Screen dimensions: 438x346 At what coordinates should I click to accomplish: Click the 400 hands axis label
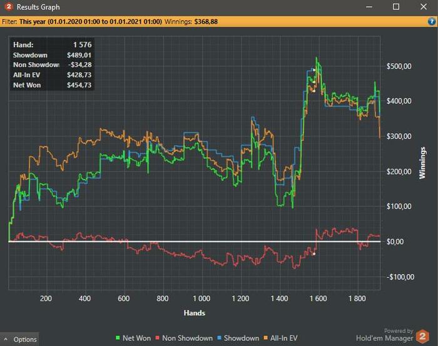coord(84,298)
